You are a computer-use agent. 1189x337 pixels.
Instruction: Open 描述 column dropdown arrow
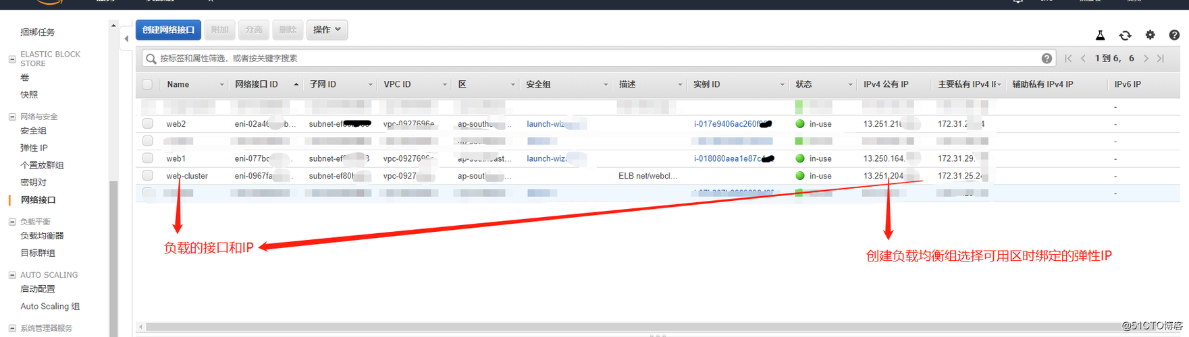click(679, 85)
